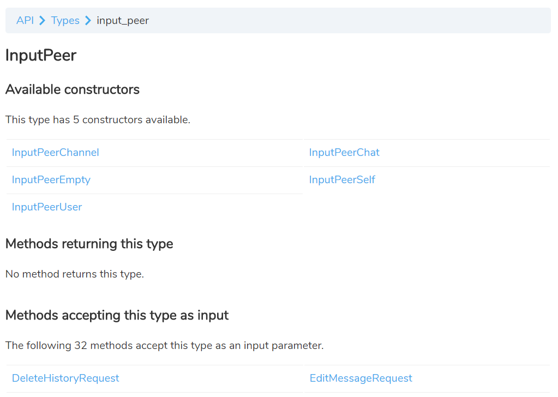Click the chevron after API breadcrumb

43,21
